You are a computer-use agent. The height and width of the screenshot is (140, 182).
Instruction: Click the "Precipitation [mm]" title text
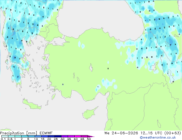[18, 133]
